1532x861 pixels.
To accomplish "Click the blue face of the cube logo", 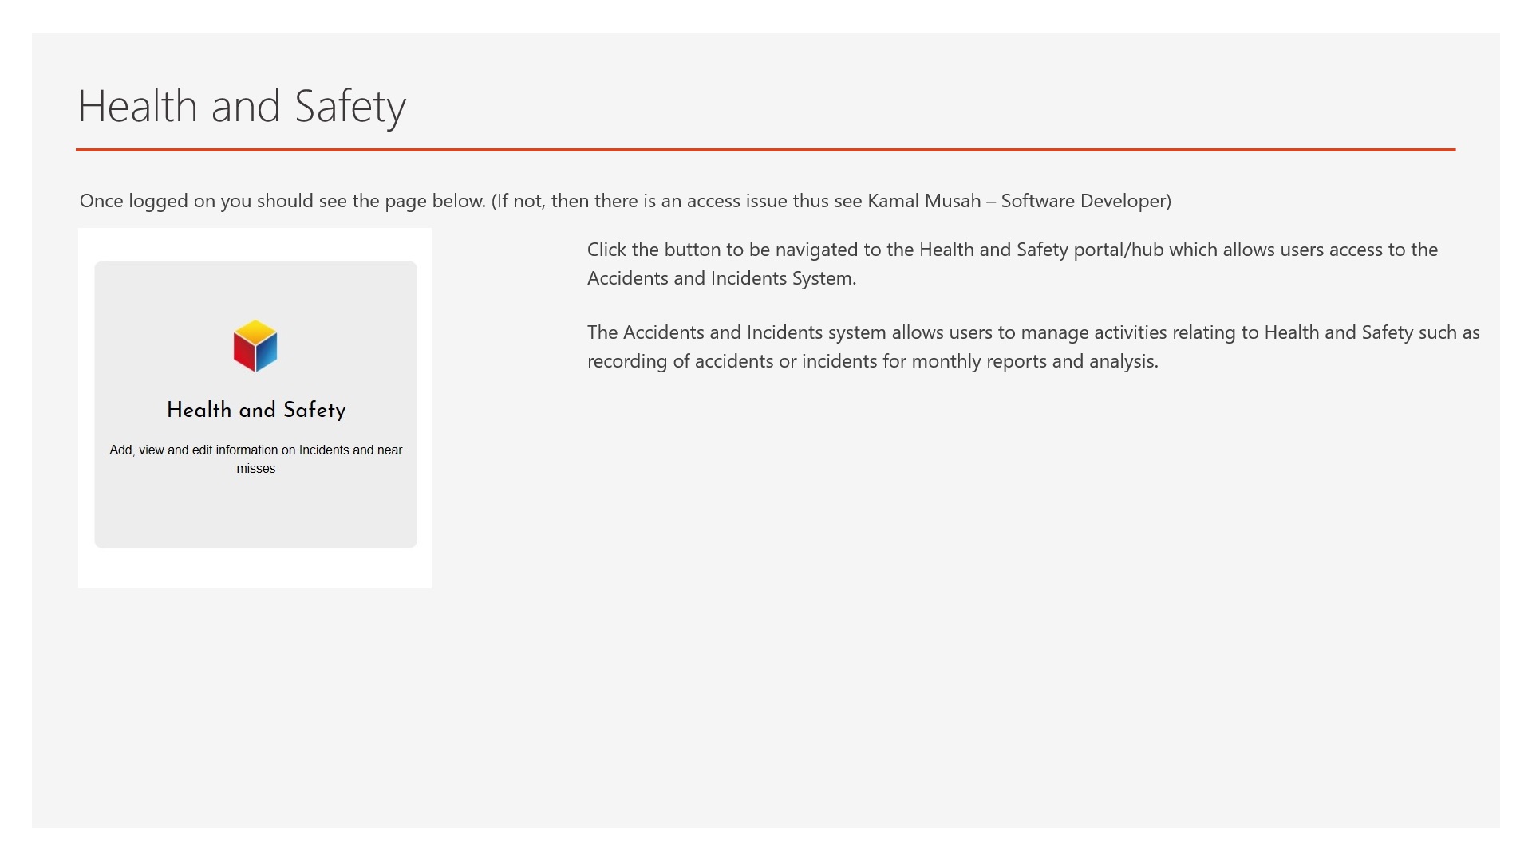I will click(x=267, y=355).
